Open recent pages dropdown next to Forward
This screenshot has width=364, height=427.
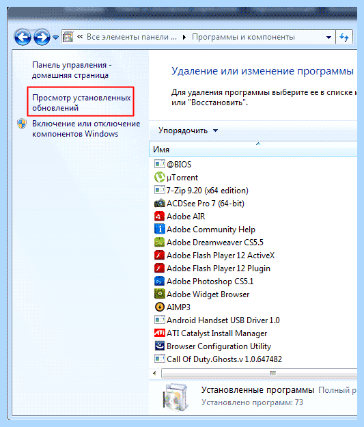(55, 38)
